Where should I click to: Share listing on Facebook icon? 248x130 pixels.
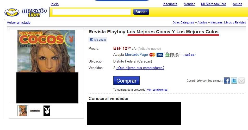pos(227,81)
